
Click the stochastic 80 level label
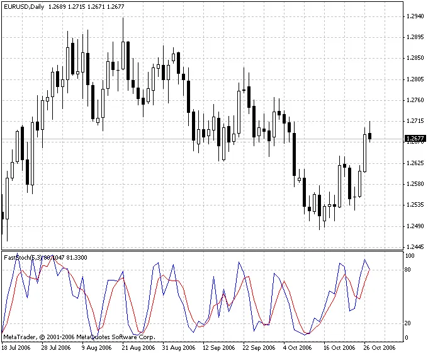point(408,270)
